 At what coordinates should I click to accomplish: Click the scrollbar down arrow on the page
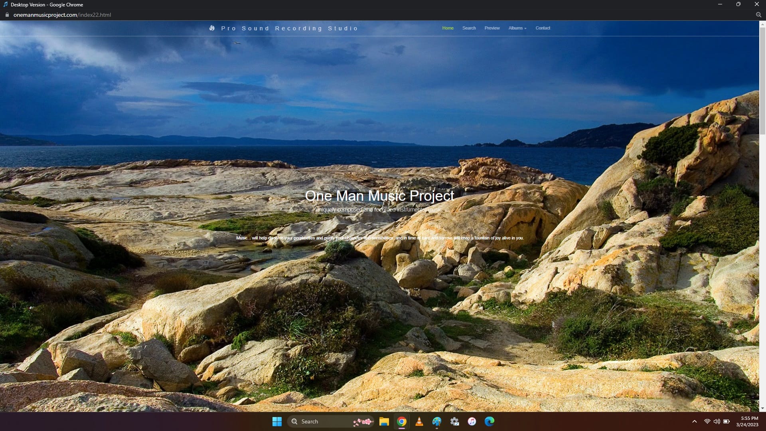point(762,408)
